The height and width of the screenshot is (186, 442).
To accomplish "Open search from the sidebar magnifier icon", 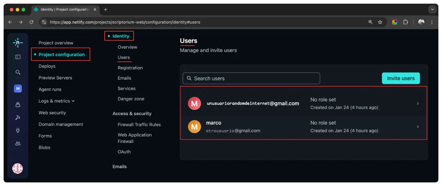I will tap(18, 72).
